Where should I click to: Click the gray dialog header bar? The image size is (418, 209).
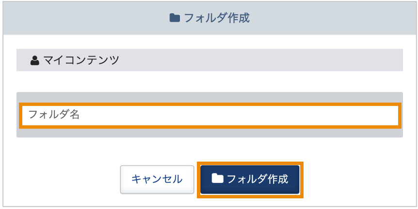pos(209,18)
